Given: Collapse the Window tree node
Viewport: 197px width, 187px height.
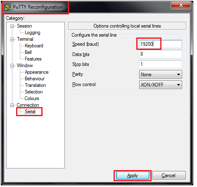Looking at the screenshot, I should 12,66.
